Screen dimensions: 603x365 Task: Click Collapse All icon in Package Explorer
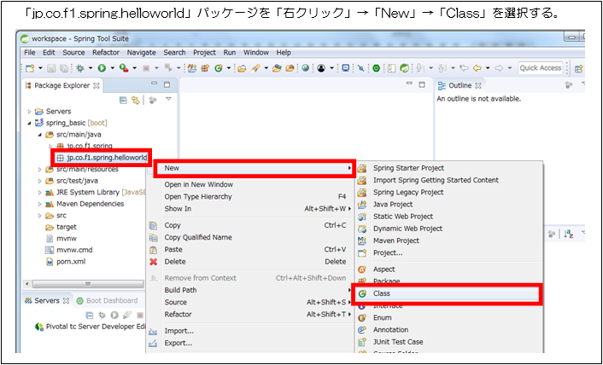coord(125,100)
